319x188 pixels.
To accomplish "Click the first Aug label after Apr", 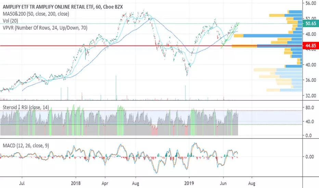I will (x=136, y=183).
